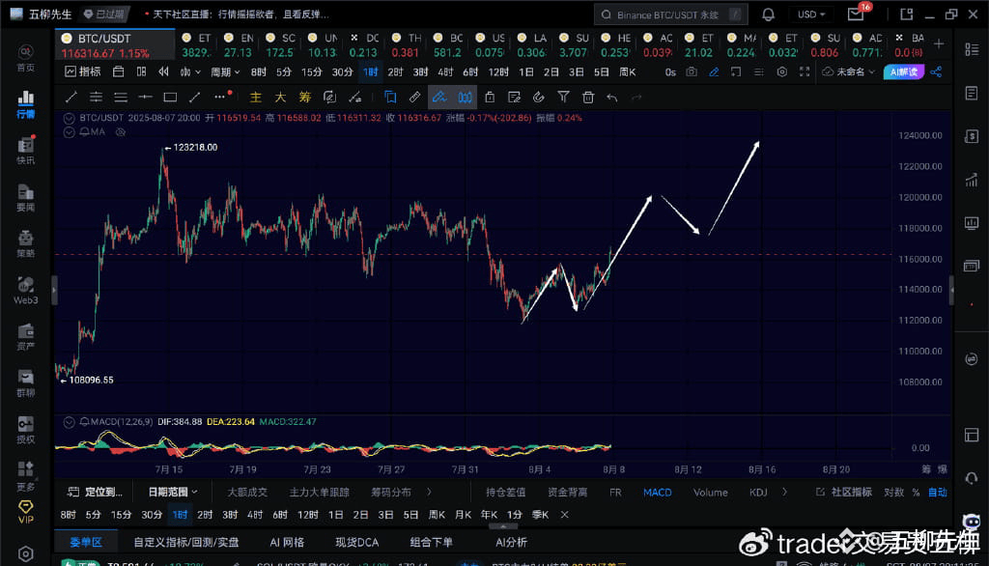Select the KDJ indicator

point(758,493)
